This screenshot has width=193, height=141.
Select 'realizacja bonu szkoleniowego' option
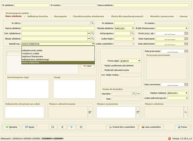[58, 60]
